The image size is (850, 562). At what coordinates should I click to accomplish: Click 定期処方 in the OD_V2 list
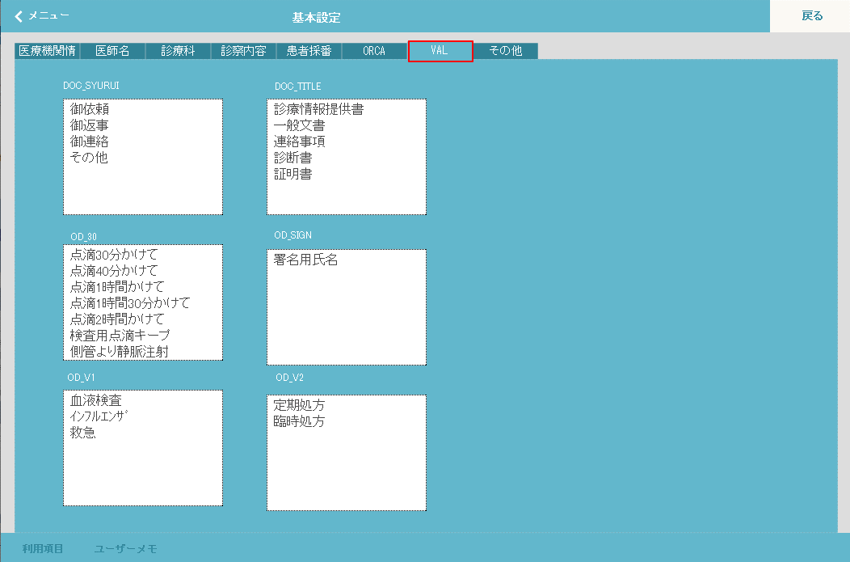pyautogui.click(x=299, y=405)
